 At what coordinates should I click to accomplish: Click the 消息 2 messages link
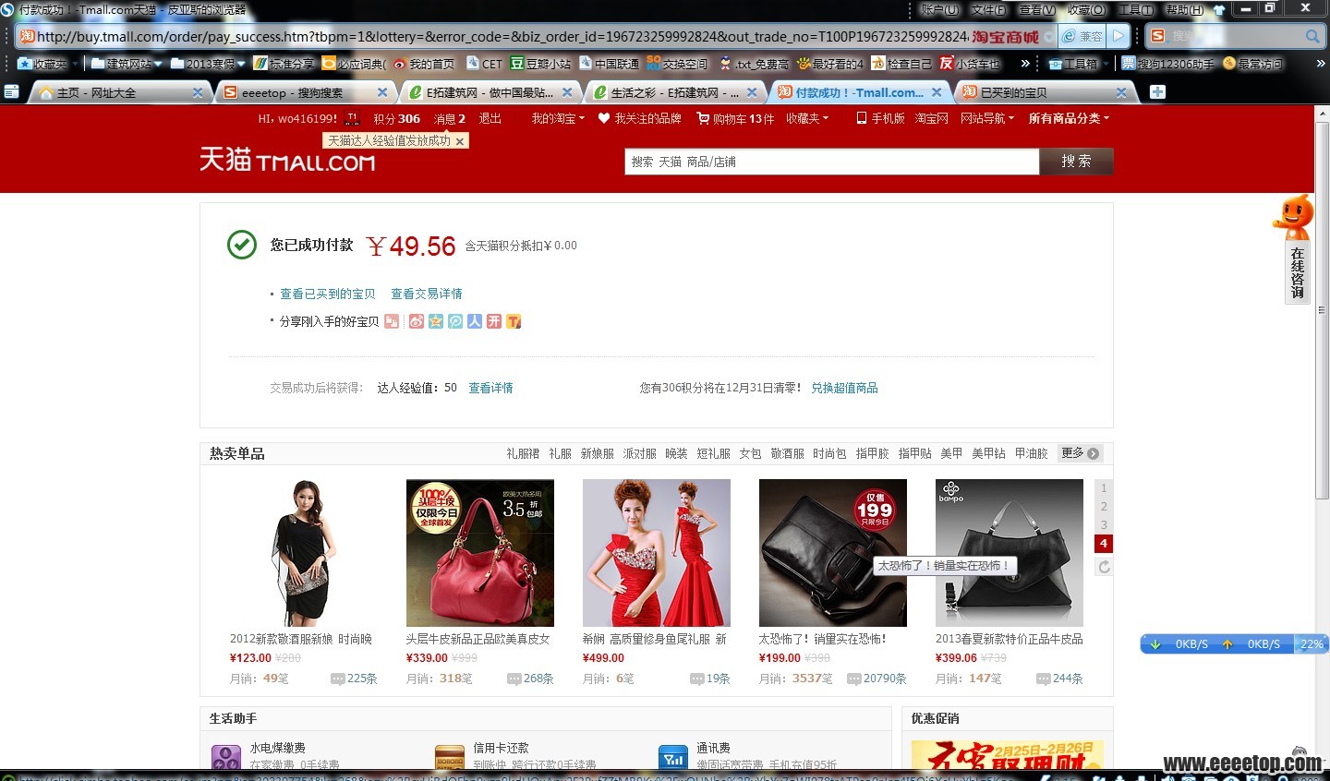(450, 118)
